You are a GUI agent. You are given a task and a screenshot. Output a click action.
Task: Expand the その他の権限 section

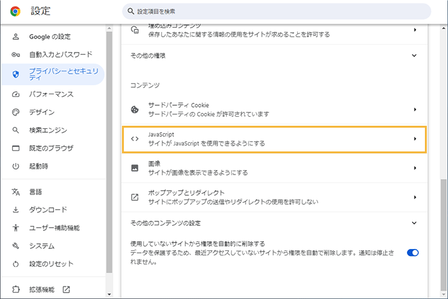pyautogui.click(x=414, y=55)
